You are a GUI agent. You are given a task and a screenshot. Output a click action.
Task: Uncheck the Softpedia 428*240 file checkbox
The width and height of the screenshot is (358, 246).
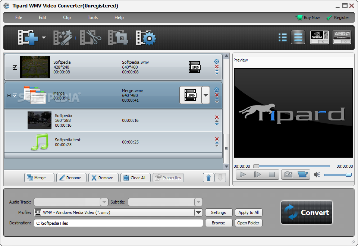click(x=15, y=67)
